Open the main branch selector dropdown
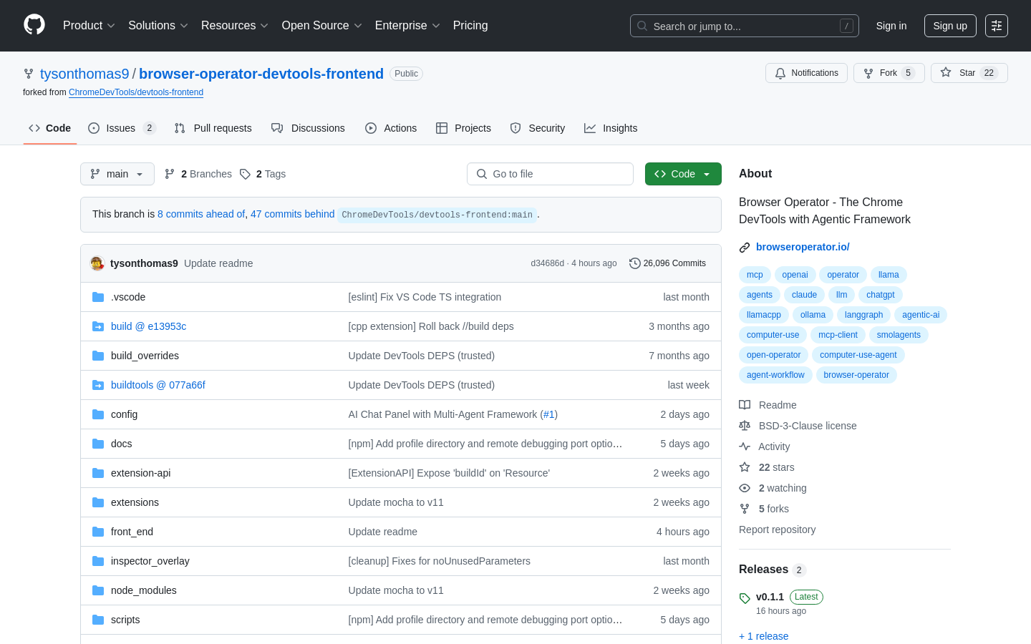 coord(117,174)
